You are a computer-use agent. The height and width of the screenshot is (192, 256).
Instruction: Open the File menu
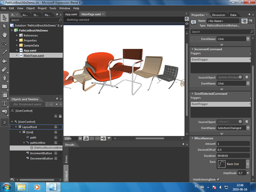(x=4, y=8)
